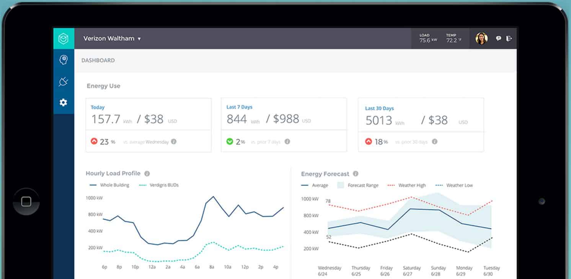Open the head-shaped insights icon in sidebar
571x279 pixels.
64,60
